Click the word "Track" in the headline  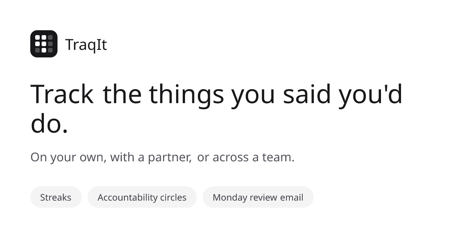point(62,94)
